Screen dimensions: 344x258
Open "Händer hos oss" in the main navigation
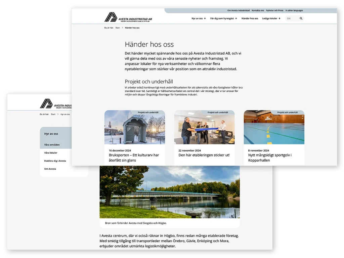pyautogui.click(x=250, y=18)
